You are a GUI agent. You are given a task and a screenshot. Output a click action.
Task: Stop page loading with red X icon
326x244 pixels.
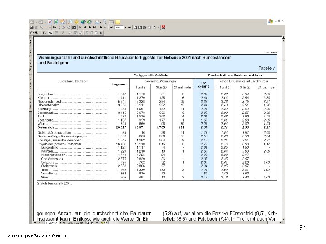click(x=50, y=22)
